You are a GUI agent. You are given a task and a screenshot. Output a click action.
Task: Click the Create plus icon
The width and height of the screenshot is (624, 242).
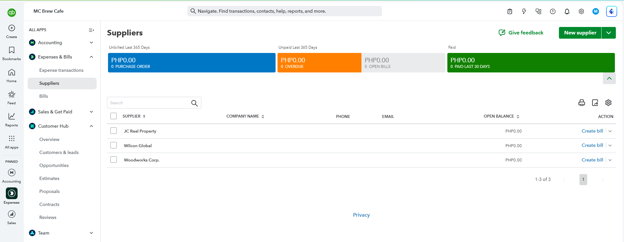(12, 28)
